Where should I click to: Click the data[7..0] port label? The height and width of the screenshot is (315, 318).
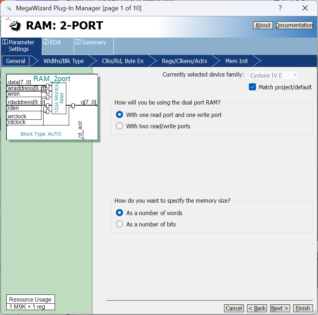(19, 83)
